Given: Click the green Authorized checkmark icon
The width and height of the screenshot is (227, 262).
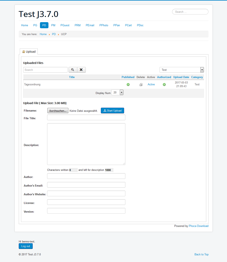Looking at the screenshot, I should click(164, 85).
